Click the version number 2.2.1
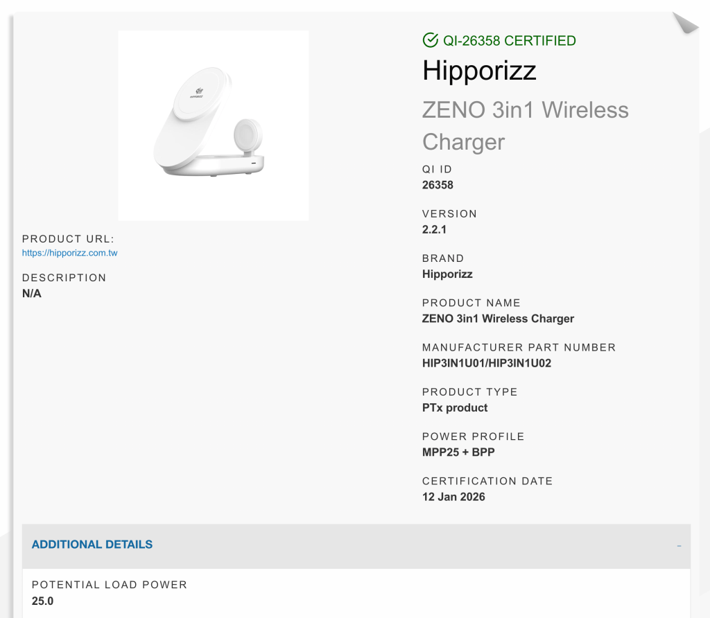 pyautogui.click(x=435, y=229)
